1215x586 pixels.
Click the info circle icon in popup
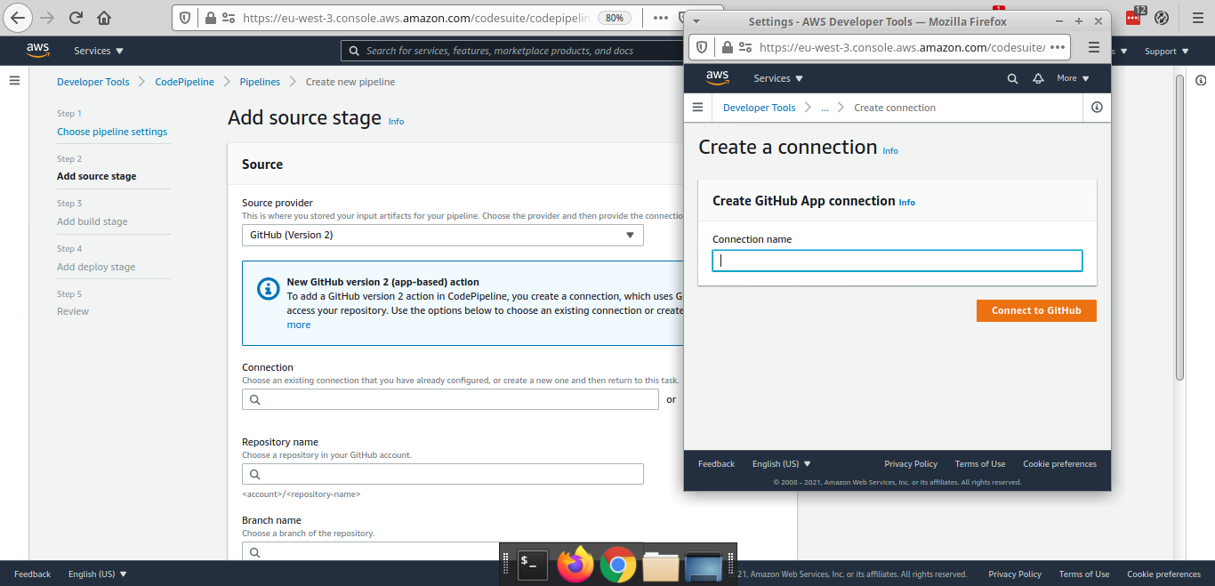click(1096, 108)
